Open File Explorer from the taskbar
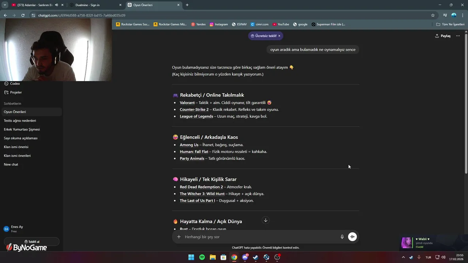The image size is (468, 263). pyautogui.click(x=212, y=257)
